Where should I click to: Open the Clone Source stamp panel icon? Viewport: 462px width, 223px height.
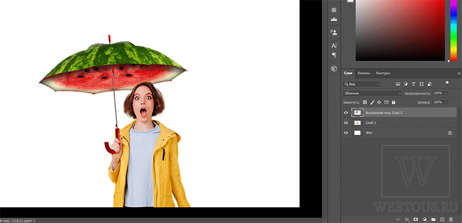tap(334, 32)
